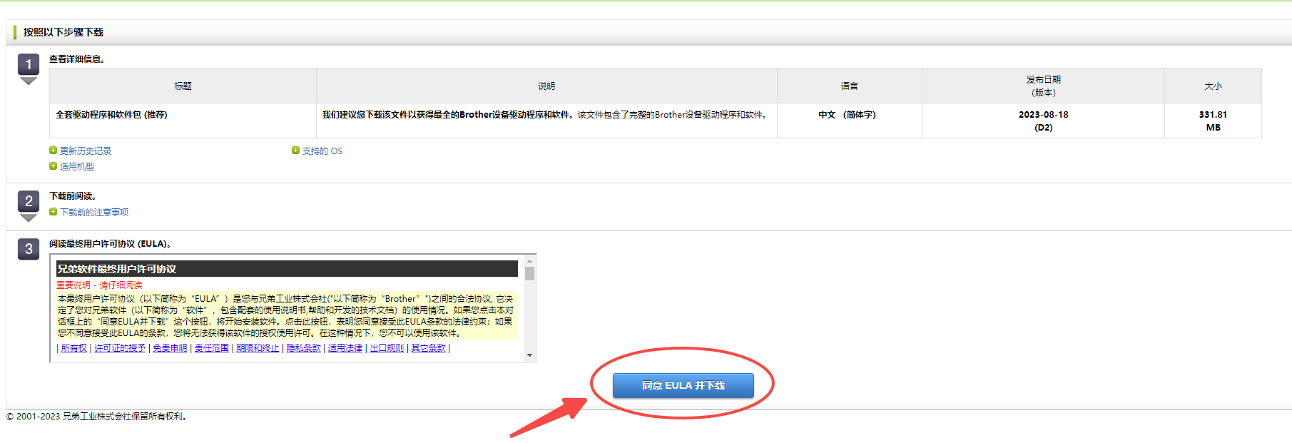Click the step 3 number badge
Viewport: 1292px width, 443px height.
pos(29,249)
